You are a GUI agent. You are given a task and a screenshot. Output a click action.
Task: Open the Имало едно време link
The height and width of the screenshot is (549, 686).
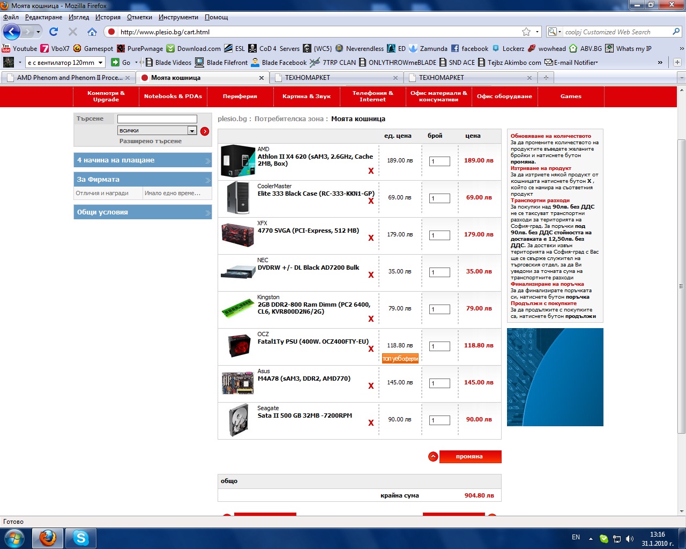[173, 193]
